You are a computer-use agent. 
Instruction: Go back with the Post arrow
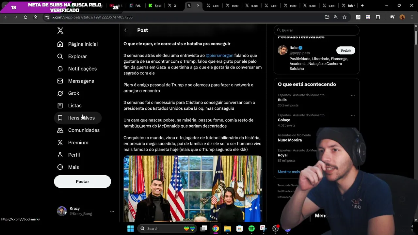126,30
